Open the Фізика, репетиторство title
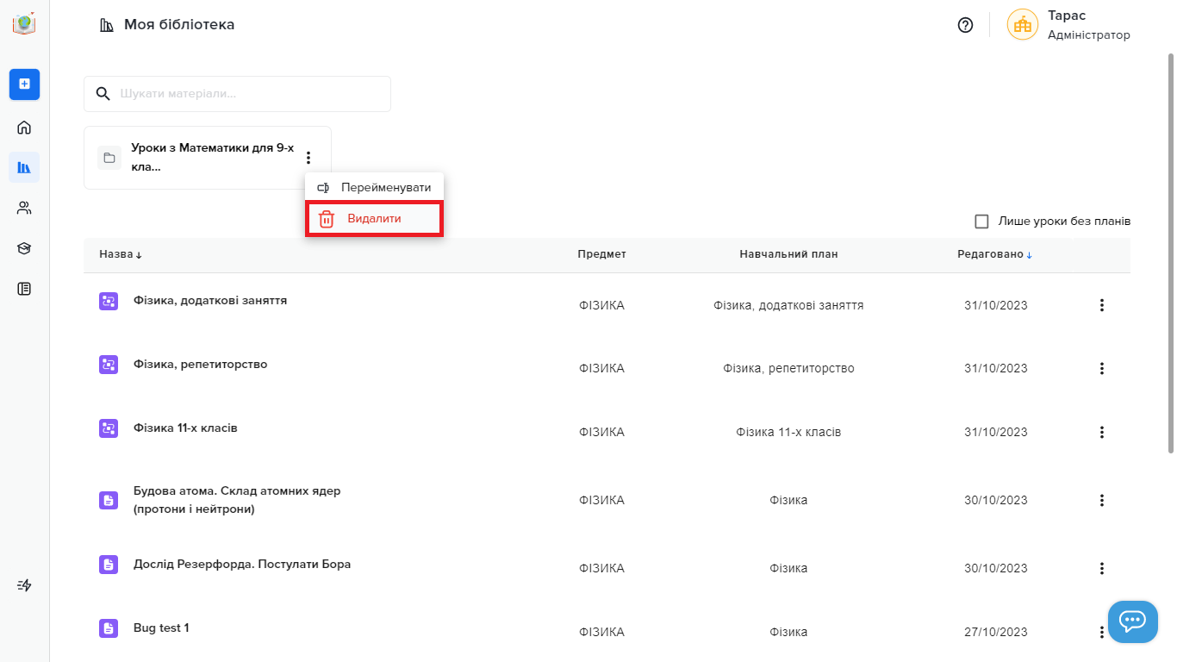Screen dimensions: 1177x662 (x=201, y=365)
